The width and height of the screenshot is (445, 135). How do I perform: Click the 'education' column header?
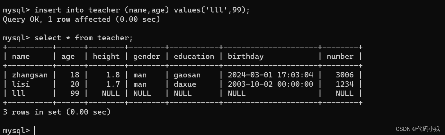[x=194, y=56]
